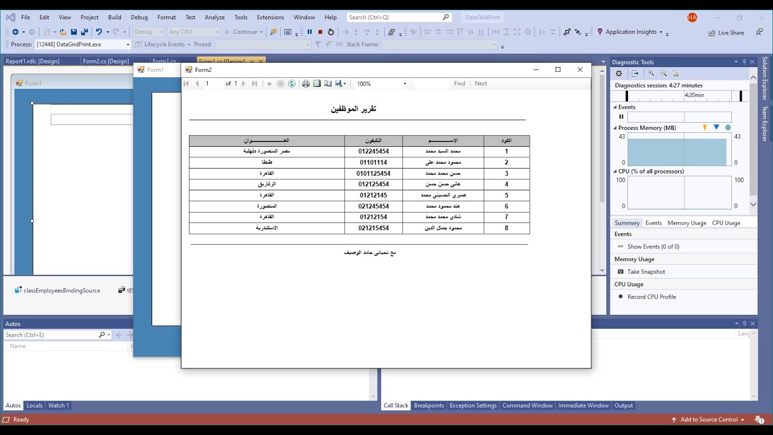Click Reset View chart icon in Diagnostic Tools
Viewport: 773px width, 435px height.
coord(676,74)
